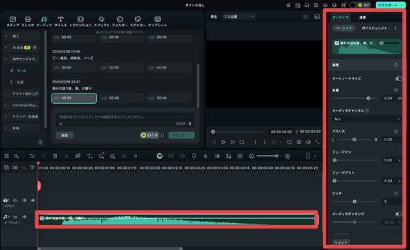Toggle mute speaker on audio track 1
This screenshot has width=410, height=250.
click(24, 217)
